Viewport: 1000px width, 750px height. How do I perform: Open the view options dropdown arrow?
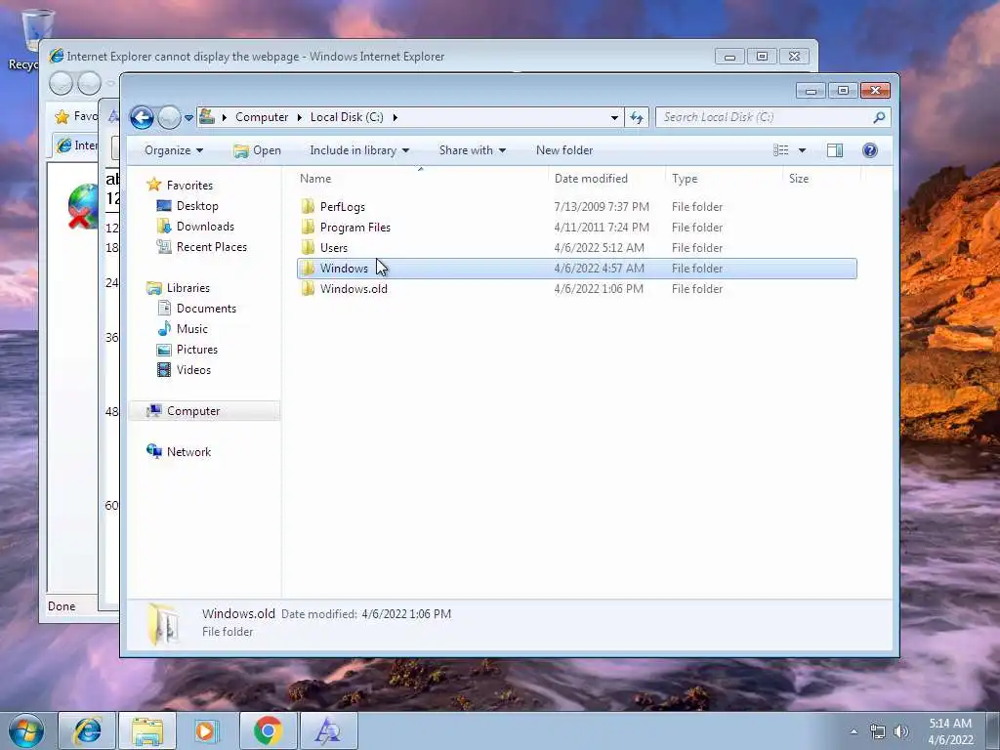(x=803, y=150)
